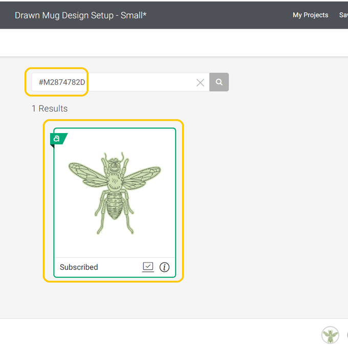Image resolution: width=348 pixels, height=348 pixels.
Task: Clear the search field with the X
Action: click(200, 82)
